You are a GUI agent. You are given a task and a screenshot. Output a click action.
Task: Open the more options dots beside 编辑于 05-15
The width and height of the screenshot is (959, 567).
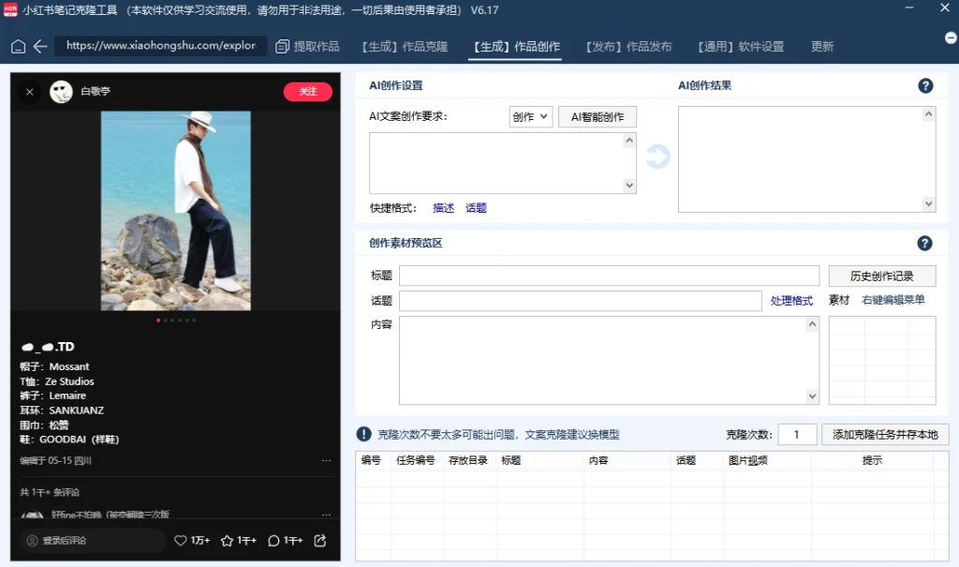[326, 460]
